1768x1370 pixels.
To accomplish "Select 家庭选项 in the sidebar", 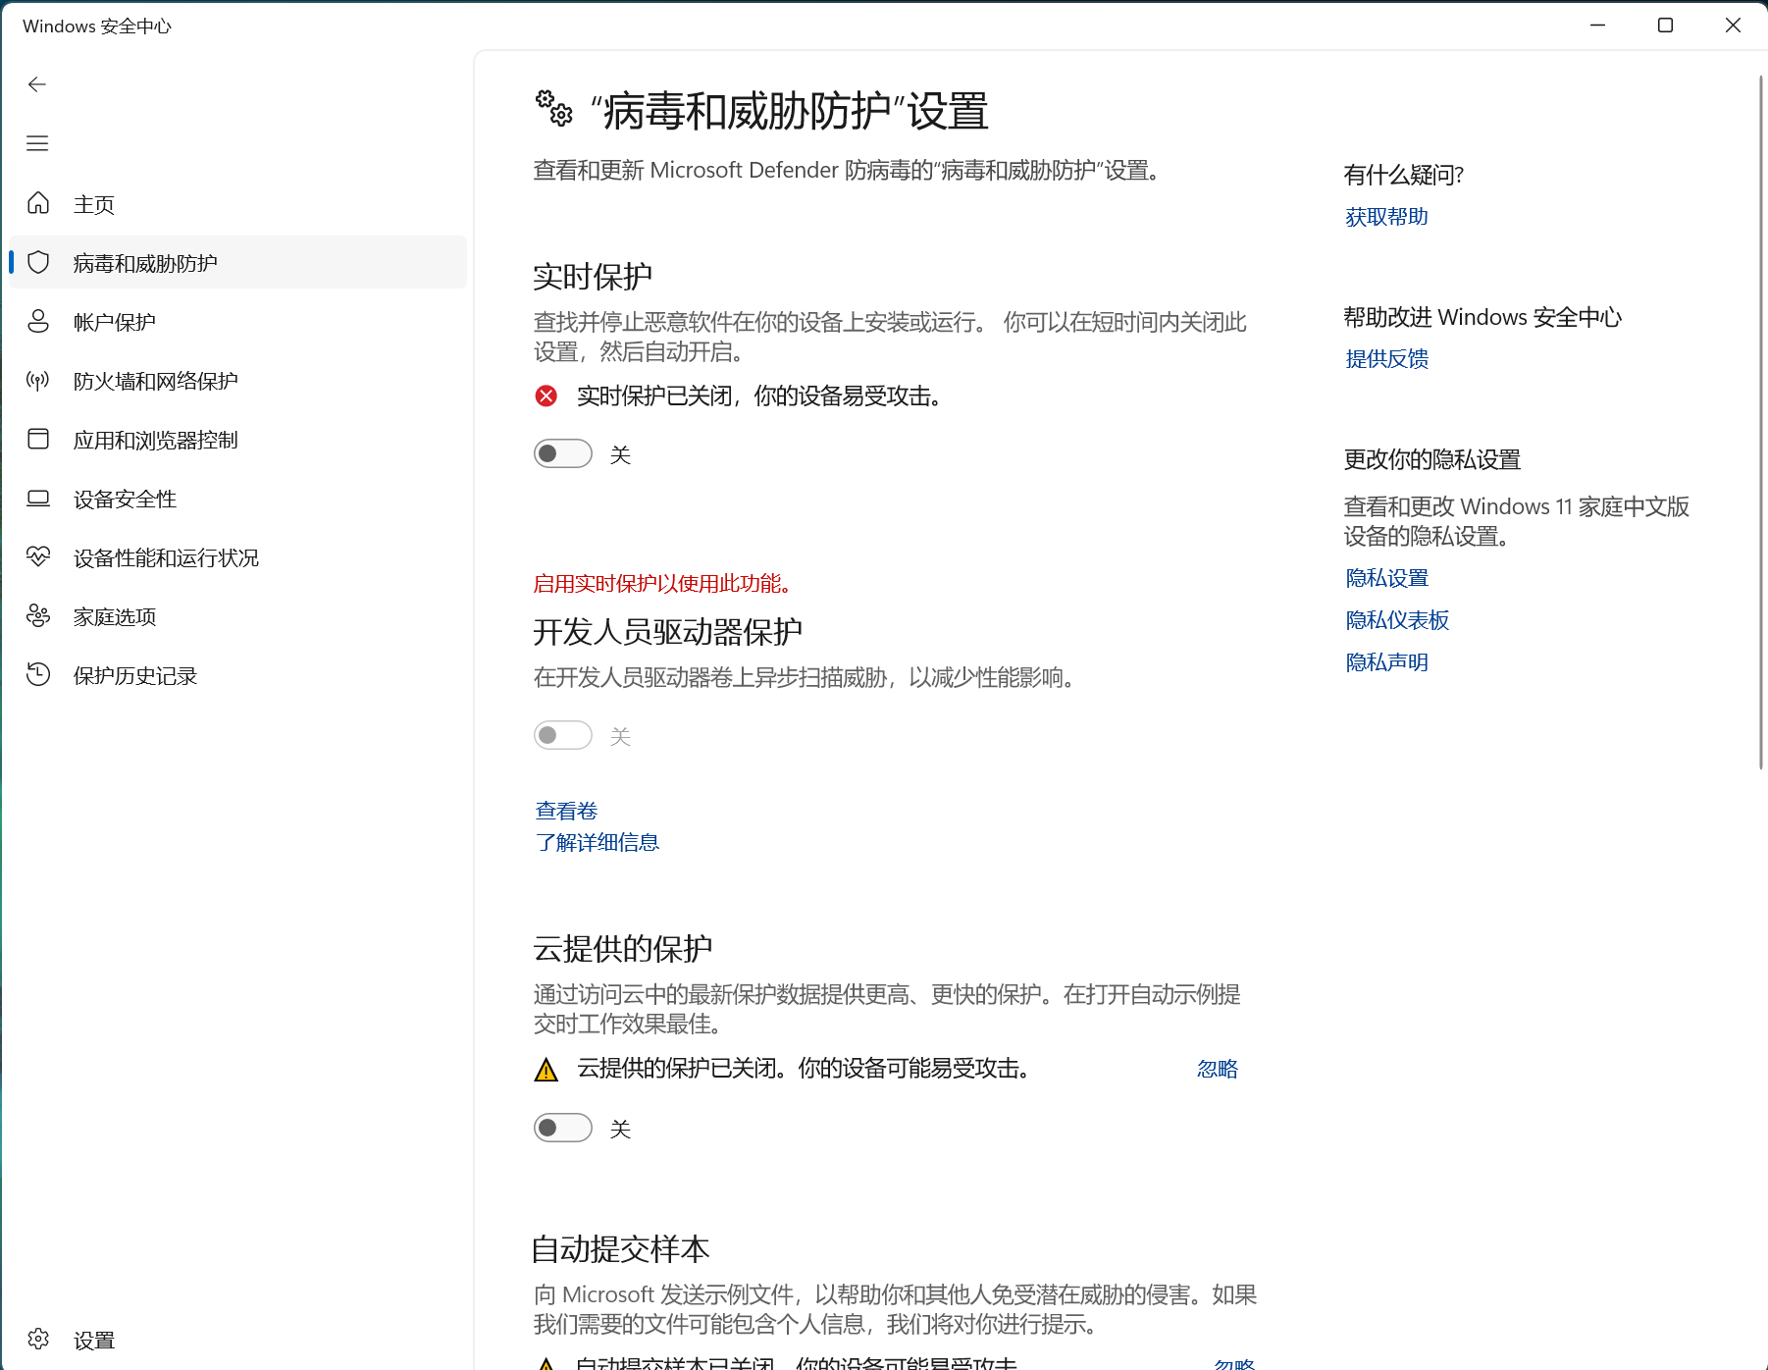I will tap(237, 616).
